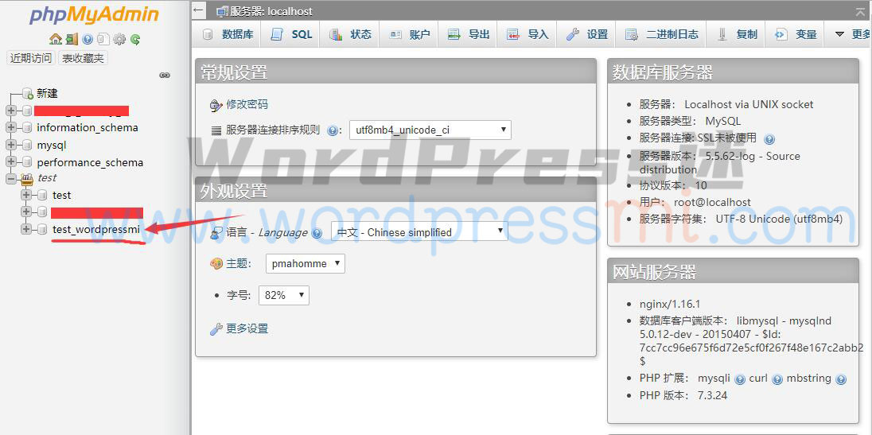Expand the information_schema database node
Image resolution: width=872 pixels, height=435 pixels.
coord(11,128)
